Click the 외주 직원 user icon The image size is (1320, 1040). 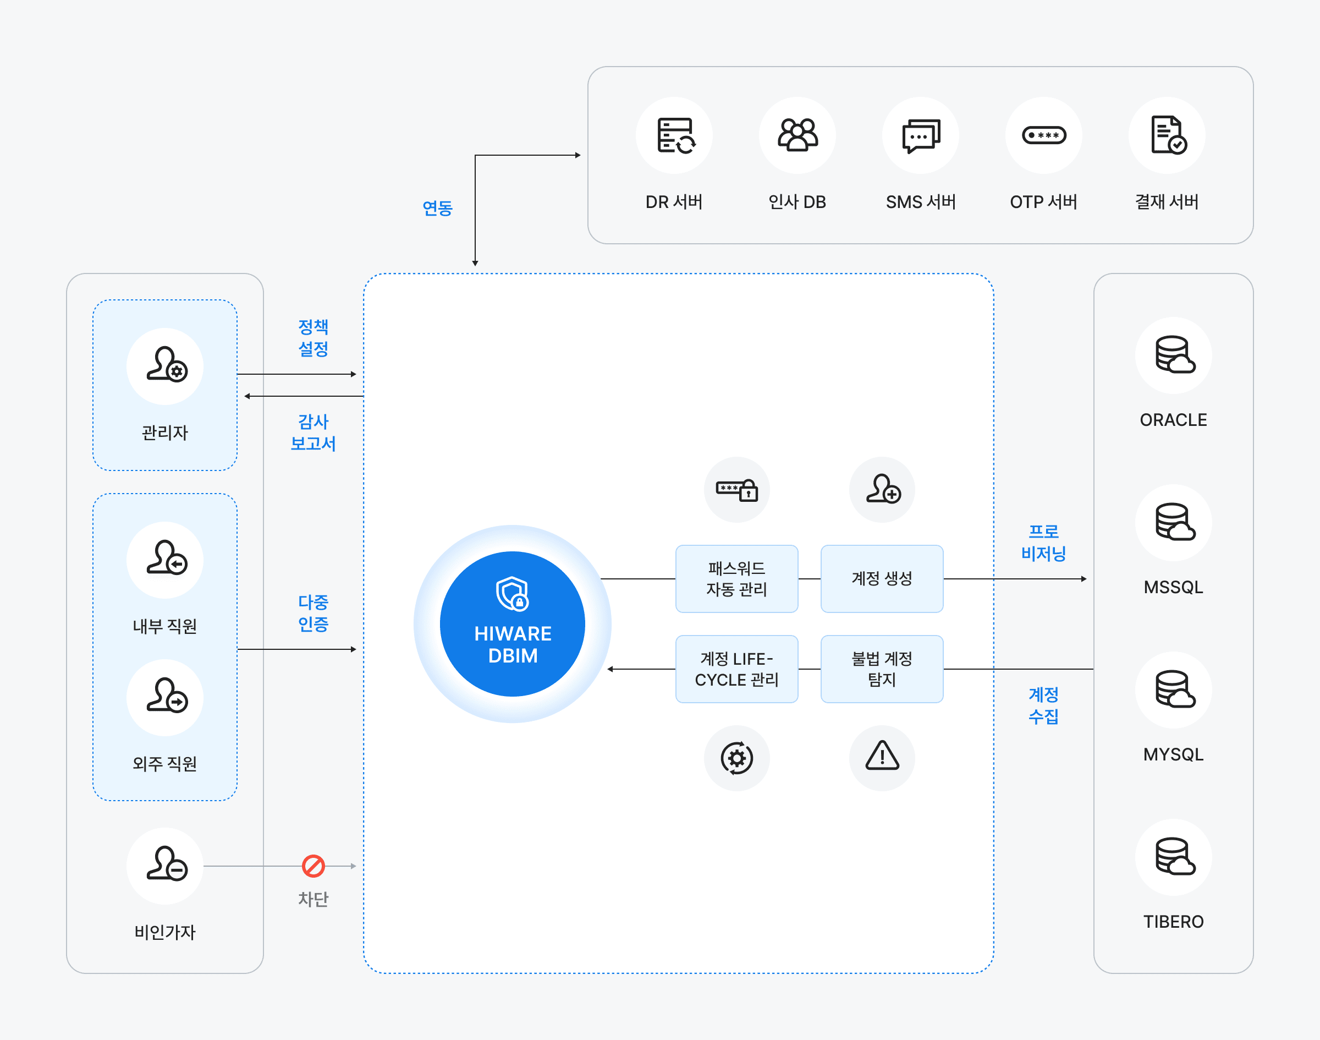pos(165,697)
